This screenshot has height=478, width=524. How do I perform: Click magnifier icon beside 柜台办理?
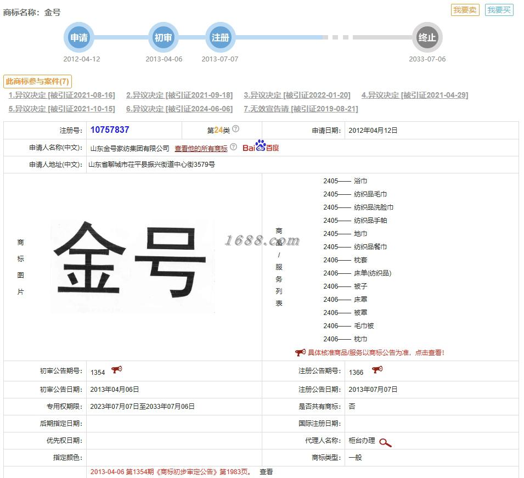click(385, 443)
